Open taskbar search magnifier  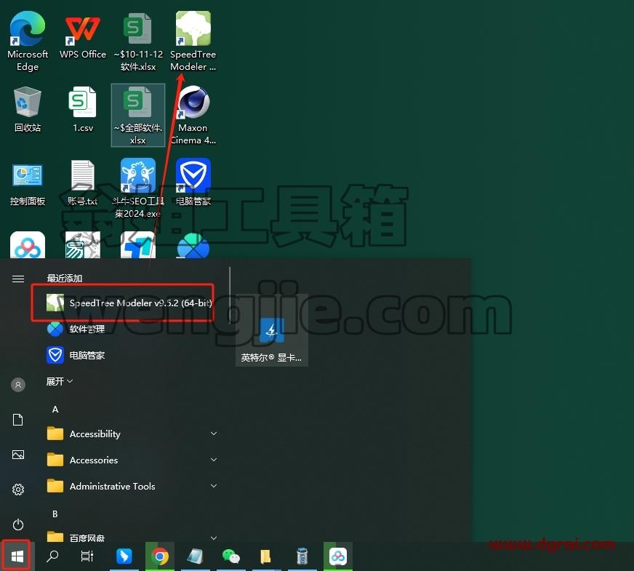[x=52, y=556]
